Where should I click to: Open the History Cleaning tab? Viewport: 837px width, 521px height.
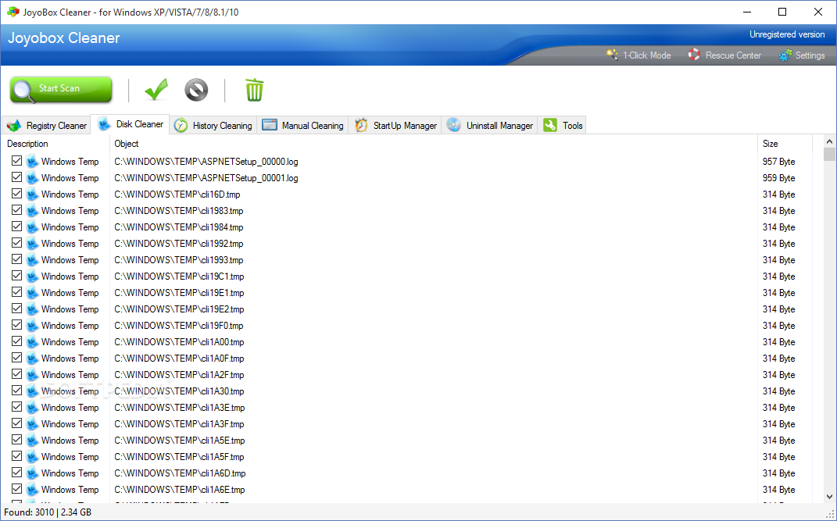[x=213, y=125]
